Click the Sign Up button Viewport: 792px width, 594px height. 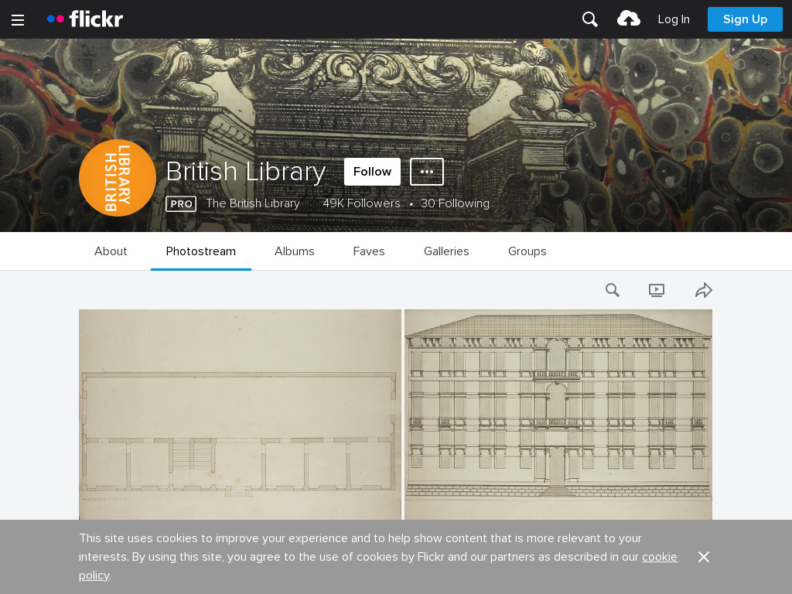click(x=745, y=19)
